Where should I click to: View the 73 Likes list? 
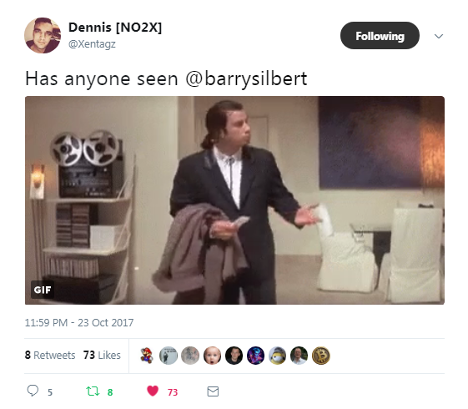(x=102, y=355)
